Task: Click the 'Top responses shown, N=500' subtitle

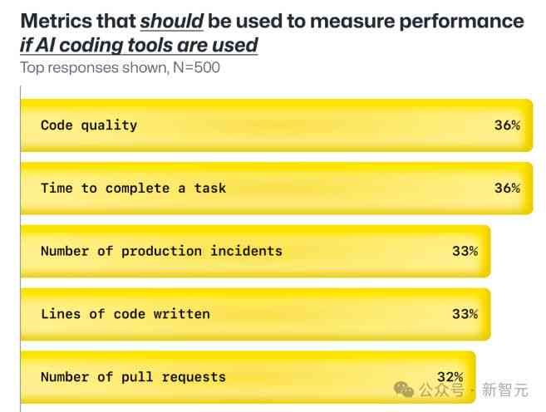Action: coord(121,67)
